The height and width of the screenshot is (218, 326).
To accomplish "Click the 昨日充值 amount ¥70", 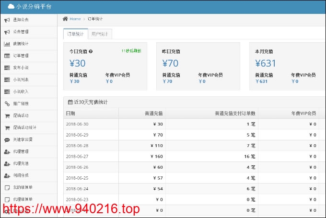I will coord(170,63).
